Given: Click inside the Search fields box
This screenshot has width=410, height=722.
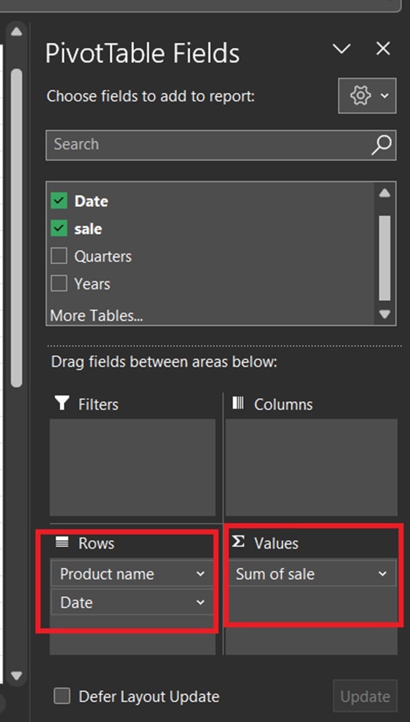Looking at the screenshot, I should click(x=208, y=145).
